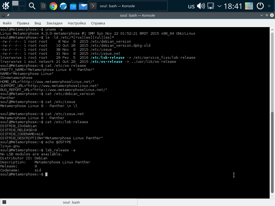
Task: Open the Вид menu
Action: (38, 23)
